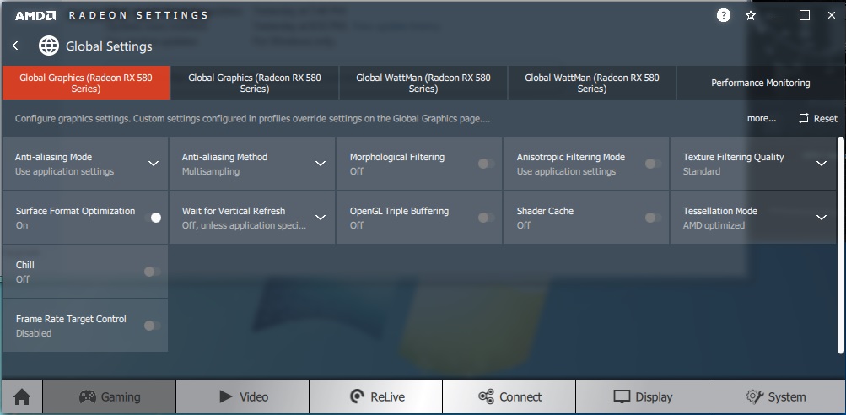846x415 pixels.
Task: Expand the Anti-aliasing Mode dropdown
Action: [153, 164]
